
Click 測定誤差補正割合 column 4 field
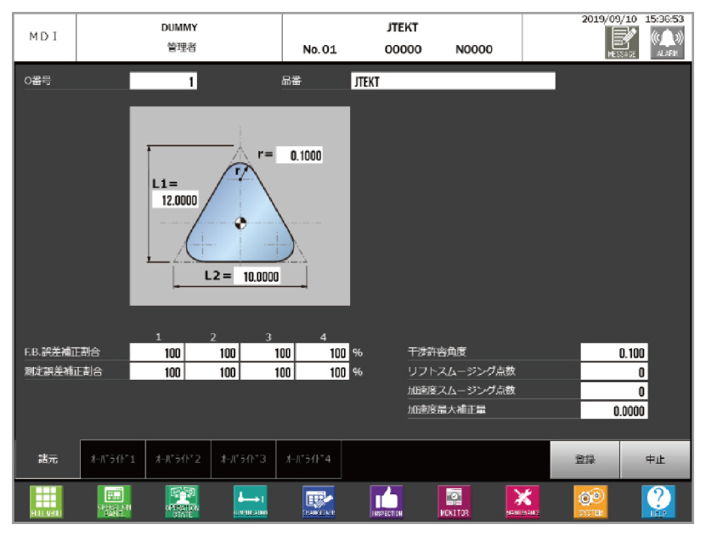point(322,372)
